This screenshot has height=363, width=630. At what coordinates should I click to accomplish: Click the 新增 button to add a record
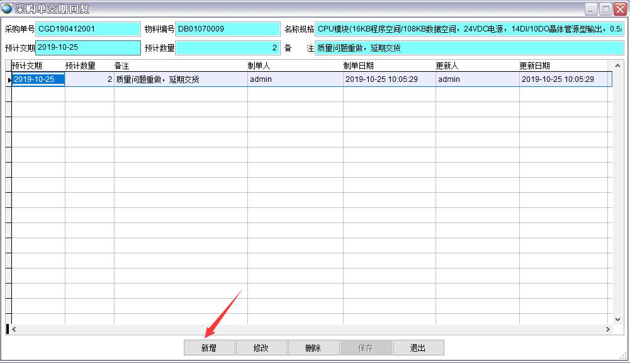click(209, 347)
